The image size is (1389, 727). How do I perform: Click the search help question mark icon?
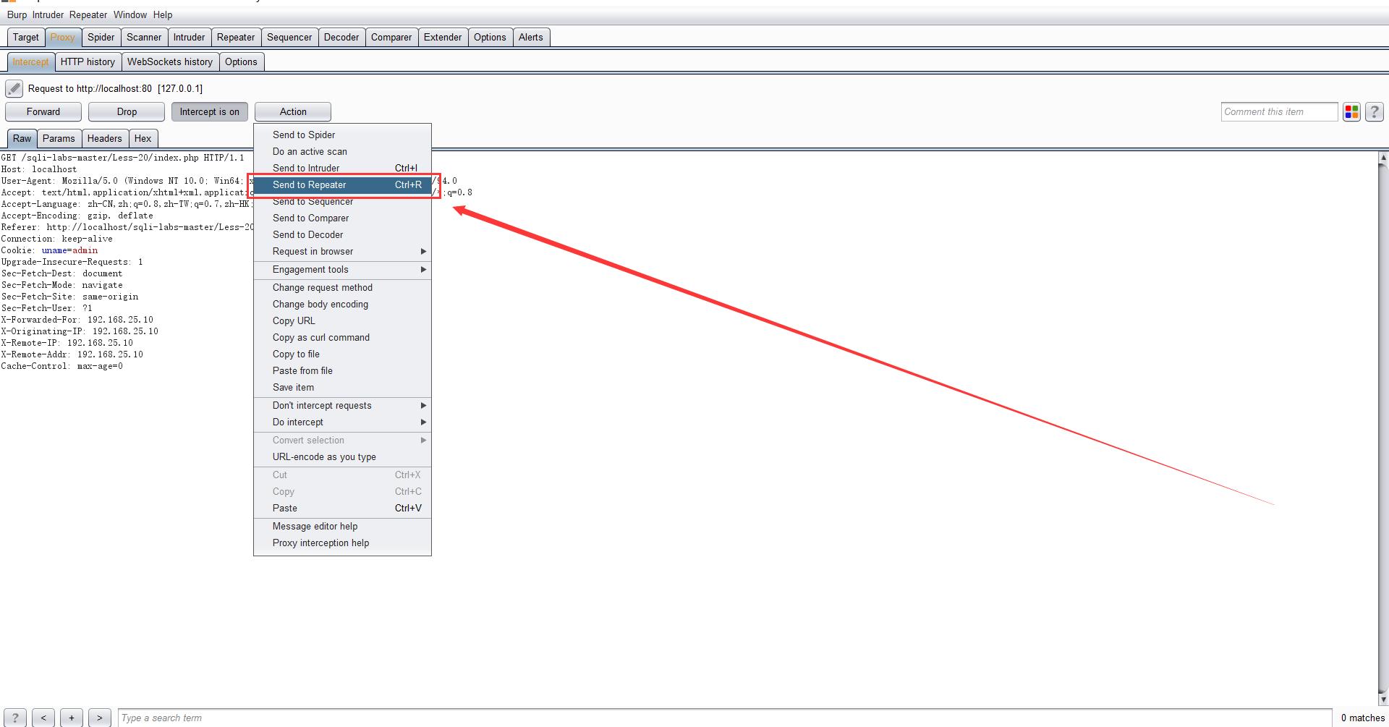(x=15, y=718)
